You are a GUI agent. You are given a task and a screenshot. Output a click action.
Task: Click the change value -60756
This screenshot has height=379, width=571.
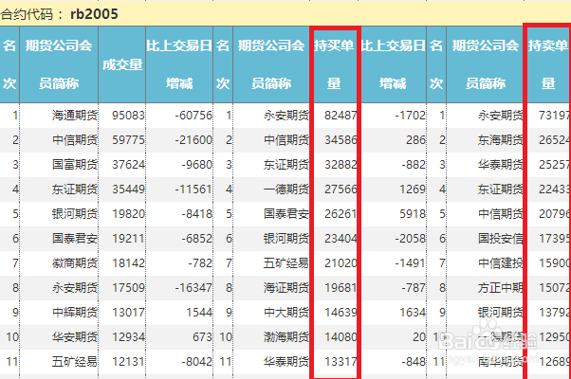(193, 116)
